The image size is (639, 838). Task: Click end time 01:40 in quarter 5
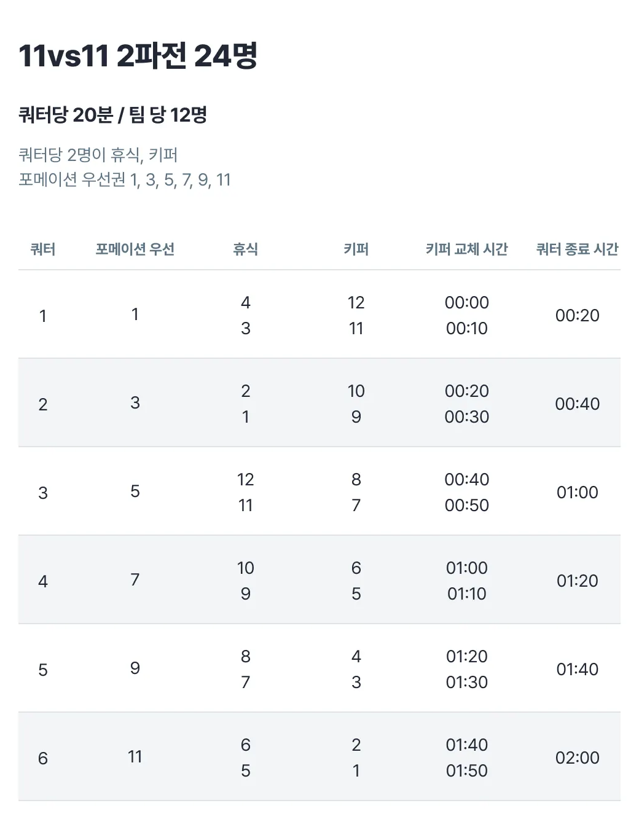577,669
